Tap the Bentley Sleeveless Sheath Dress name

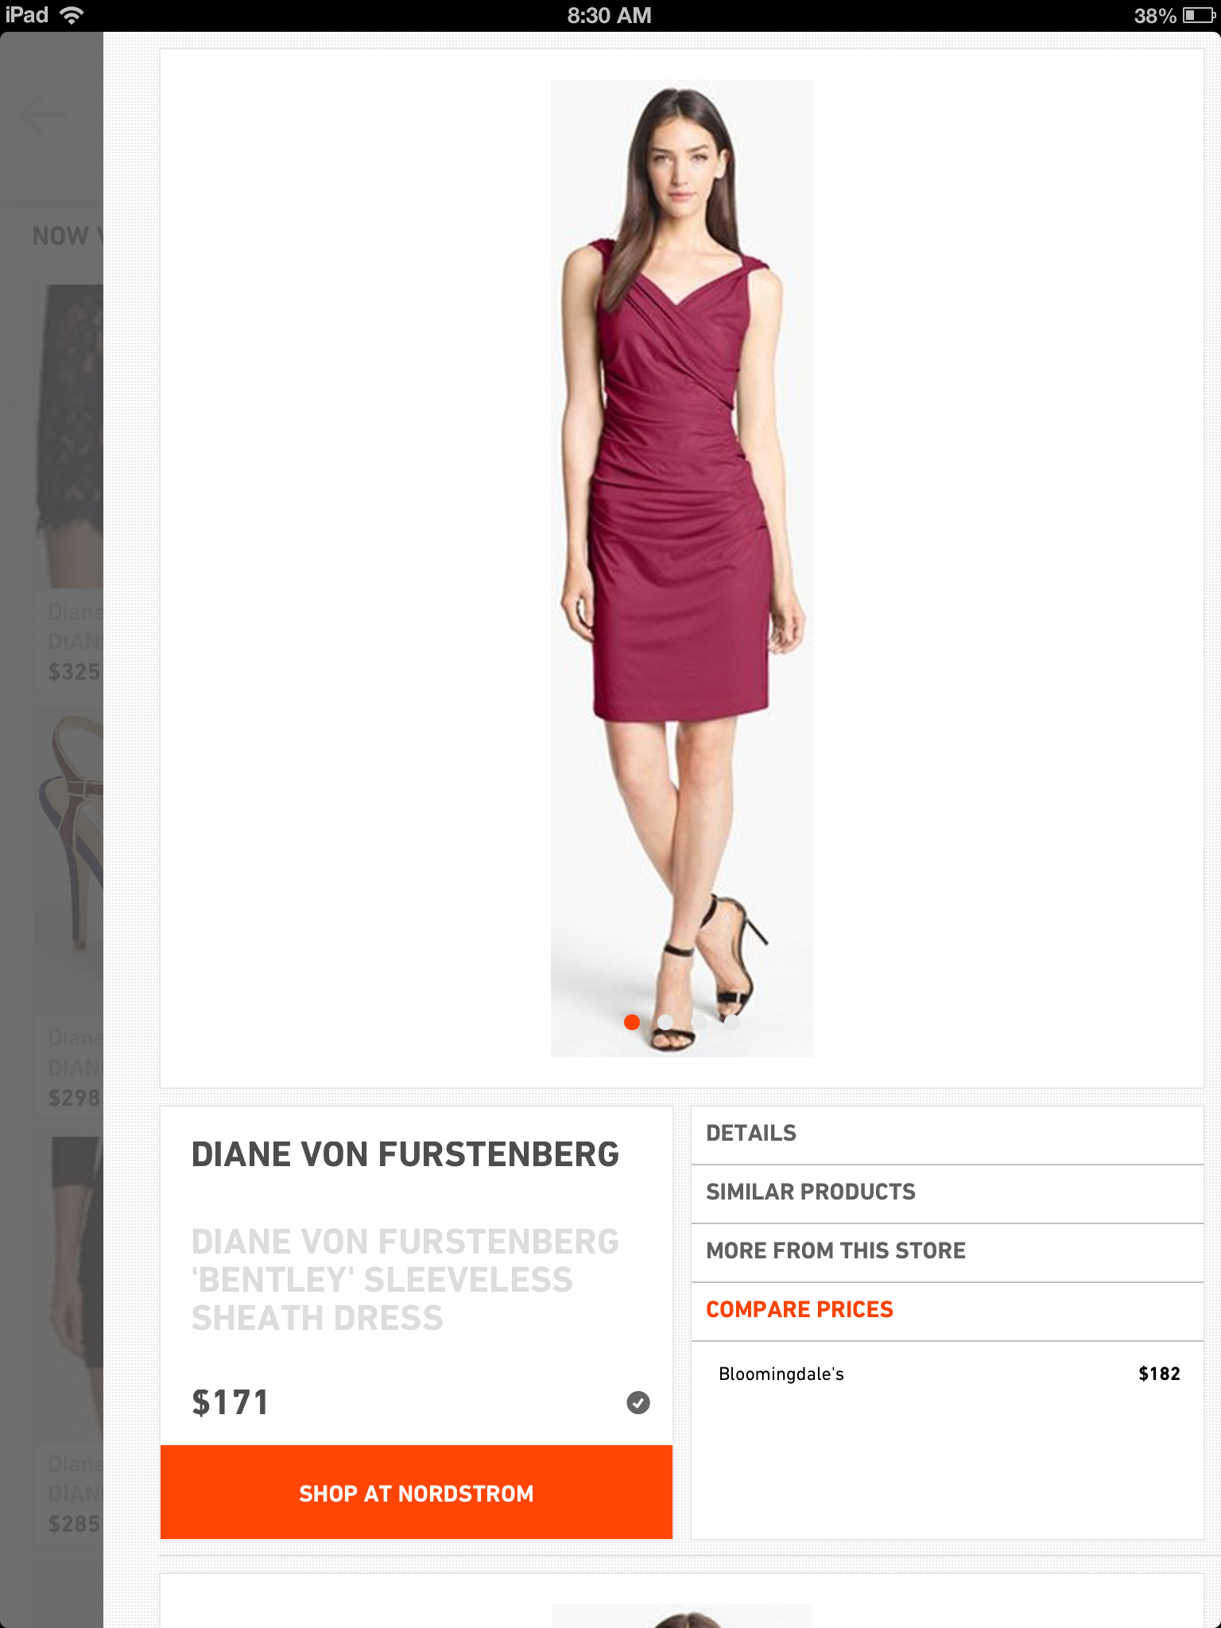(405, 1280)
